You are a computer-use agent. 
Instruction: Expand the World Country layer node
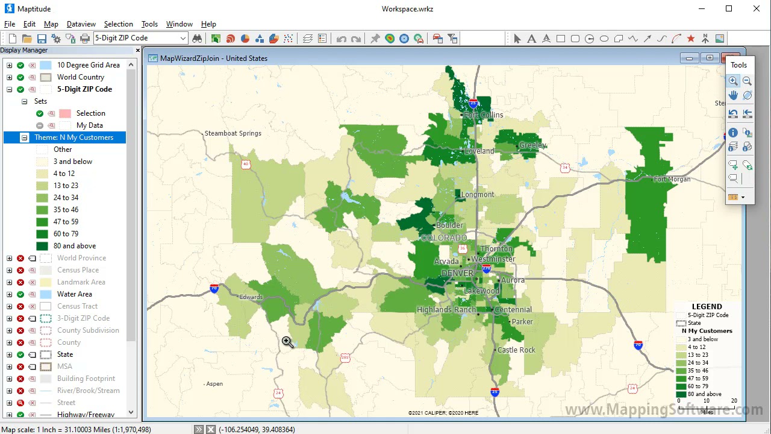pyautogui.click(x=9, y=77)
